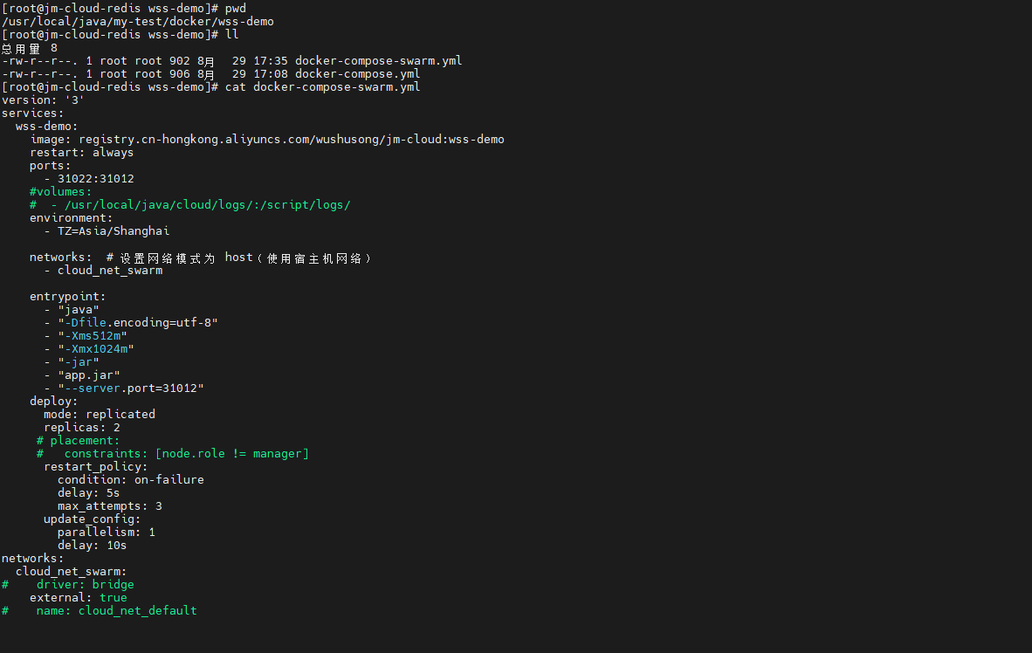Click the restart: always line
This screenshot has width=1032, height=653.
point(81,152)
